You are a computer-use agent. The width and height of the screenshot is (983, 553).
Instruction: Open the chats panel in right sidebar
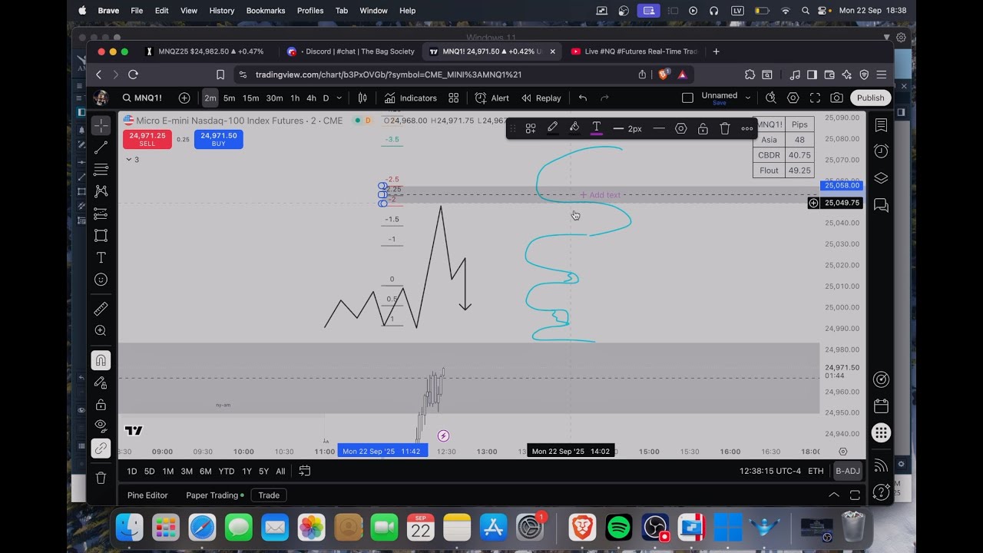(x=881, y=205)
